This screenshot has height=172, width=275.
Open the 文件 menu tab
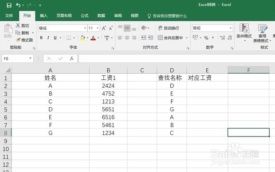click(x=9, y=16)
